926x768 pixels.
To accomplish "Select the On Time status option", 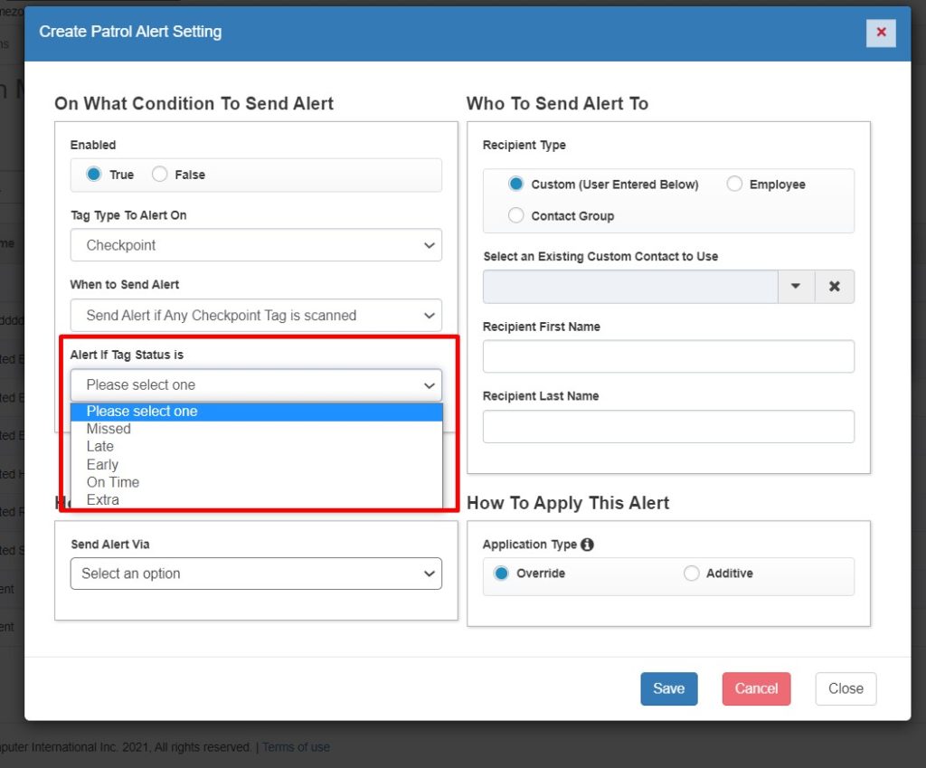I will [x=113, y=482].
